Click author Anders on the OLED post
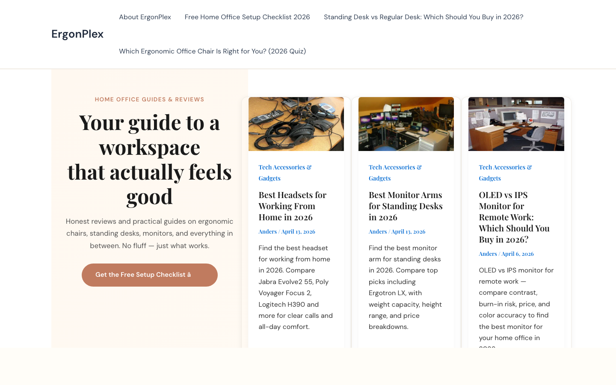The height and width of the screenshot is (385, 616). tap(488, 254)
